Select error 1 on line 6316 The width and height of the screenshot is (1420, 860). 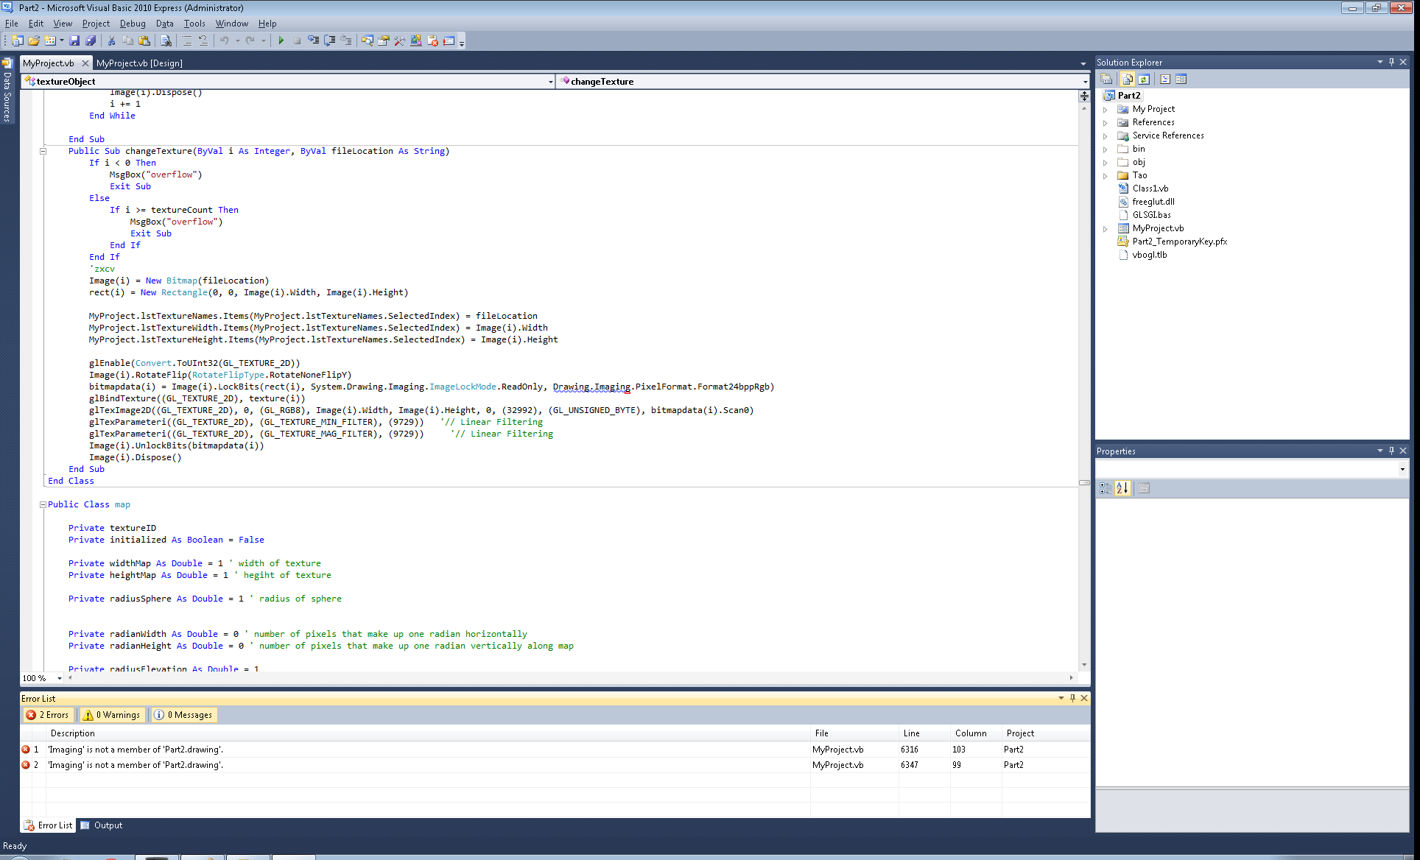click(555, 750)
